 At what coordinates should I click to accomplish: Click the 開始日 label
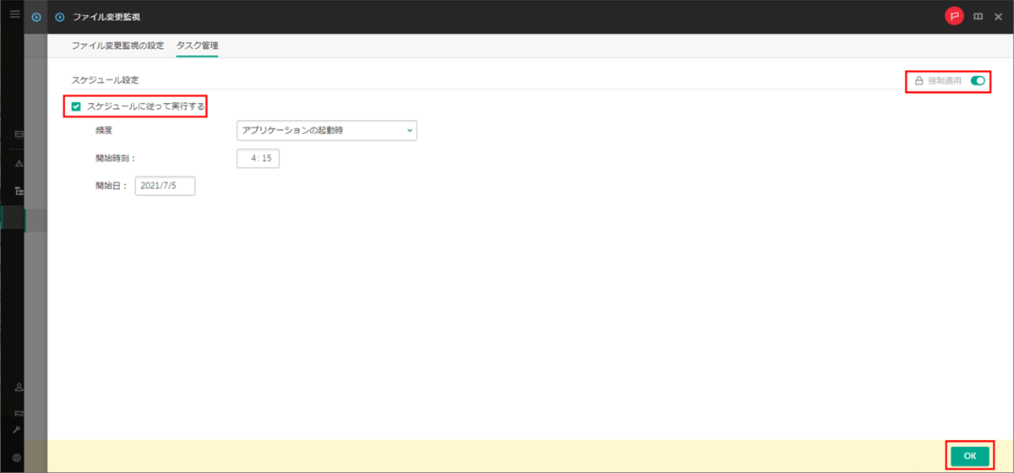point(112,186)
